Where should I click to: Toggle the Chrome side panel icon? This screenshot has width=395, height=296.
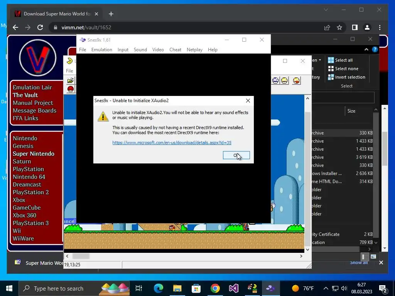pyautogui.click(x=355, y=27)
